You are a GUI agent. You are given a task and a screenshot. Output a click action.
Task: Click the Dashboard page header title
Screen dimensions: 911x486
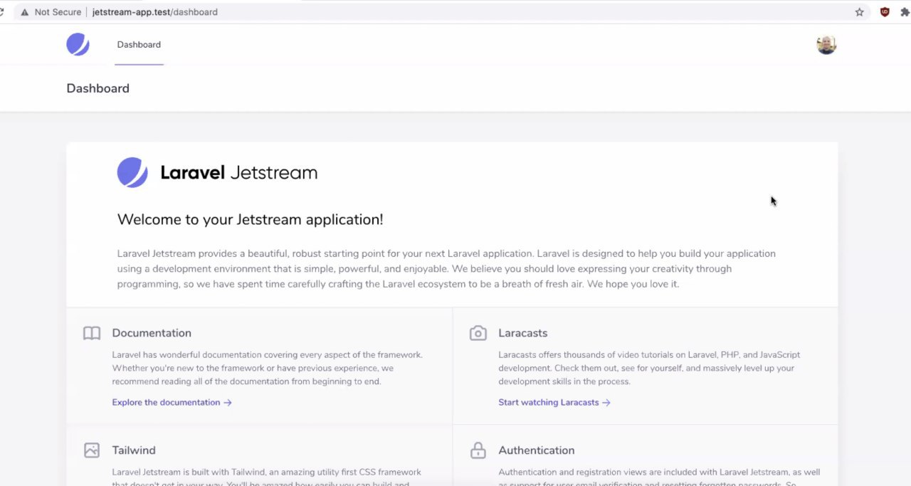coord(98,88)
